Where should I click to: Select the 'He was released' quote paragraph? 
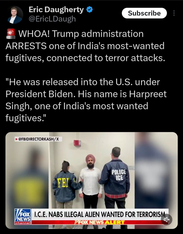click(x=86, y=100)
